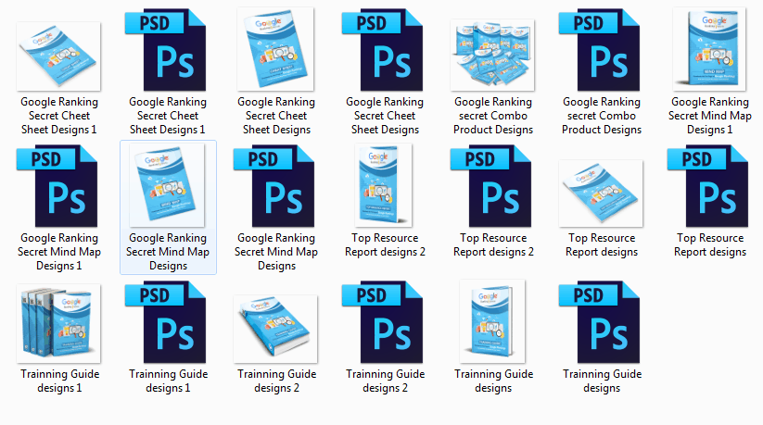Open the Trainning Guide designs 2 PSD file

coord(385,325)
